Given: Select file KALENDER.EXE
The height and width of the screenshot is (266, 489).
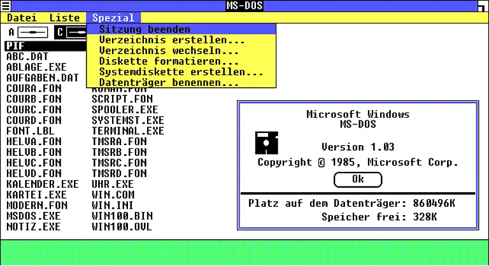Looking at the screenshot, I should (43, 184).
